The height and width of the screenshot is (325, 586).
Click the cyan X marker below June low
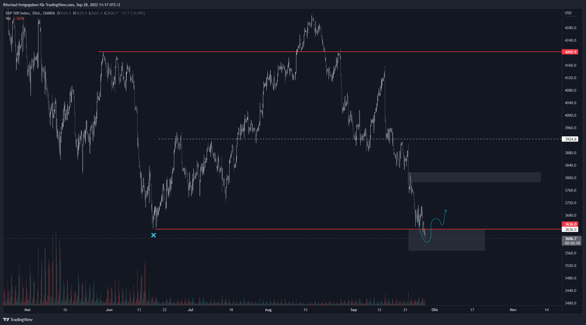[154, 235]
